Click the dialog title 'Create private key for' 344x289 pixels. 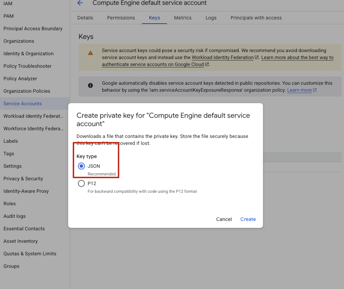click(x=163, y=119)
